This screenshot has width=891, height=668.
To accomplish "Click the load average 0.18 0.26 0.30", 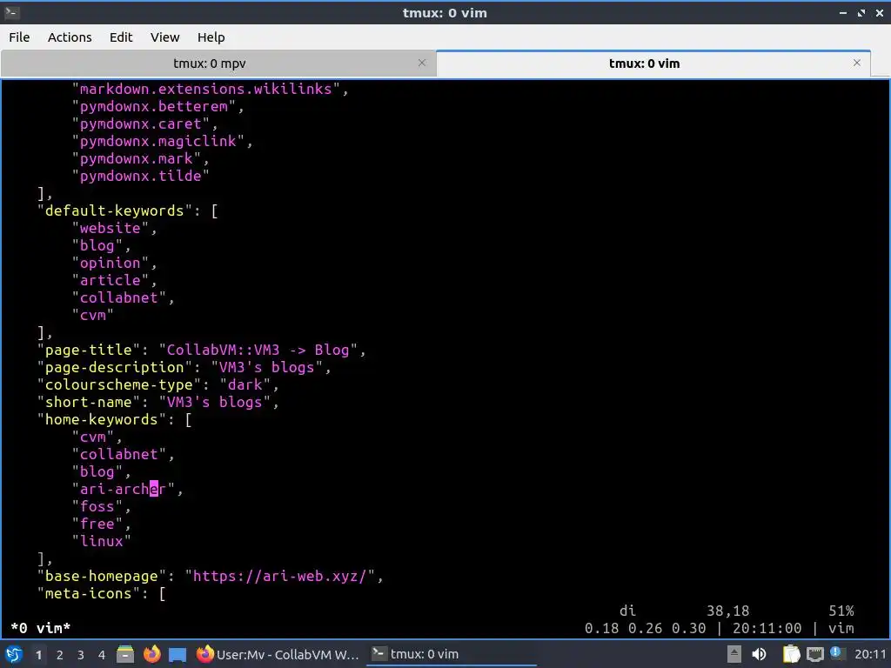I will point(646,628).
